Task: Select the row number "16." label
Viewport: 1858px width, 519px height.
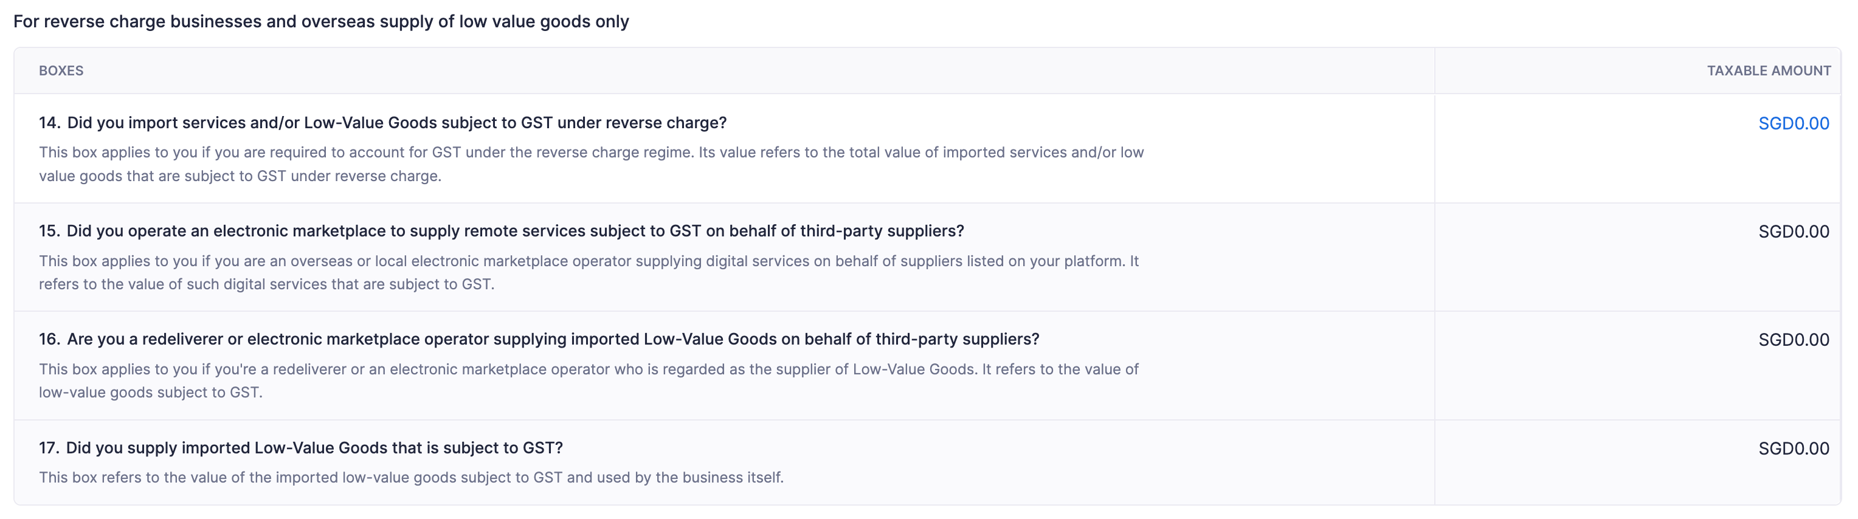Action: coord(49,339)
